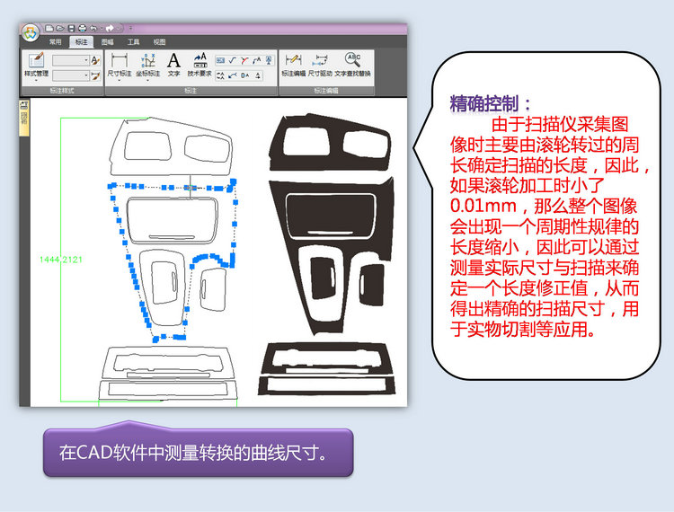Click the Print icon in quick access bar
Image resolution: width=674 pixels, height=512 pixels.
point(82,29)
